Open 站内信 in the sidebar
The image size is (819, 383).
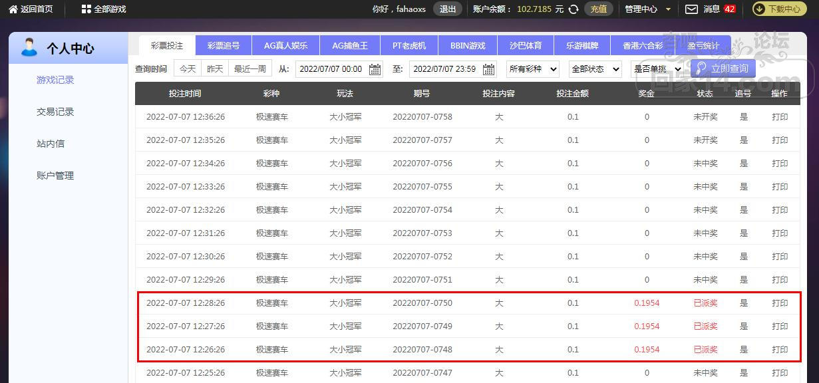pyautogui.click(x=51, y=144)
